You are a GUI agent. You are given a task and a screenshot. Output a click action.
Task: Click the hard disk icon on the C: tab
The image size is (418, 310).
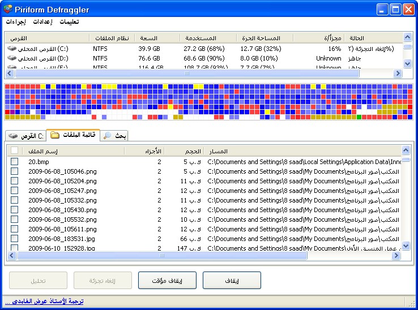coord(13,136)
